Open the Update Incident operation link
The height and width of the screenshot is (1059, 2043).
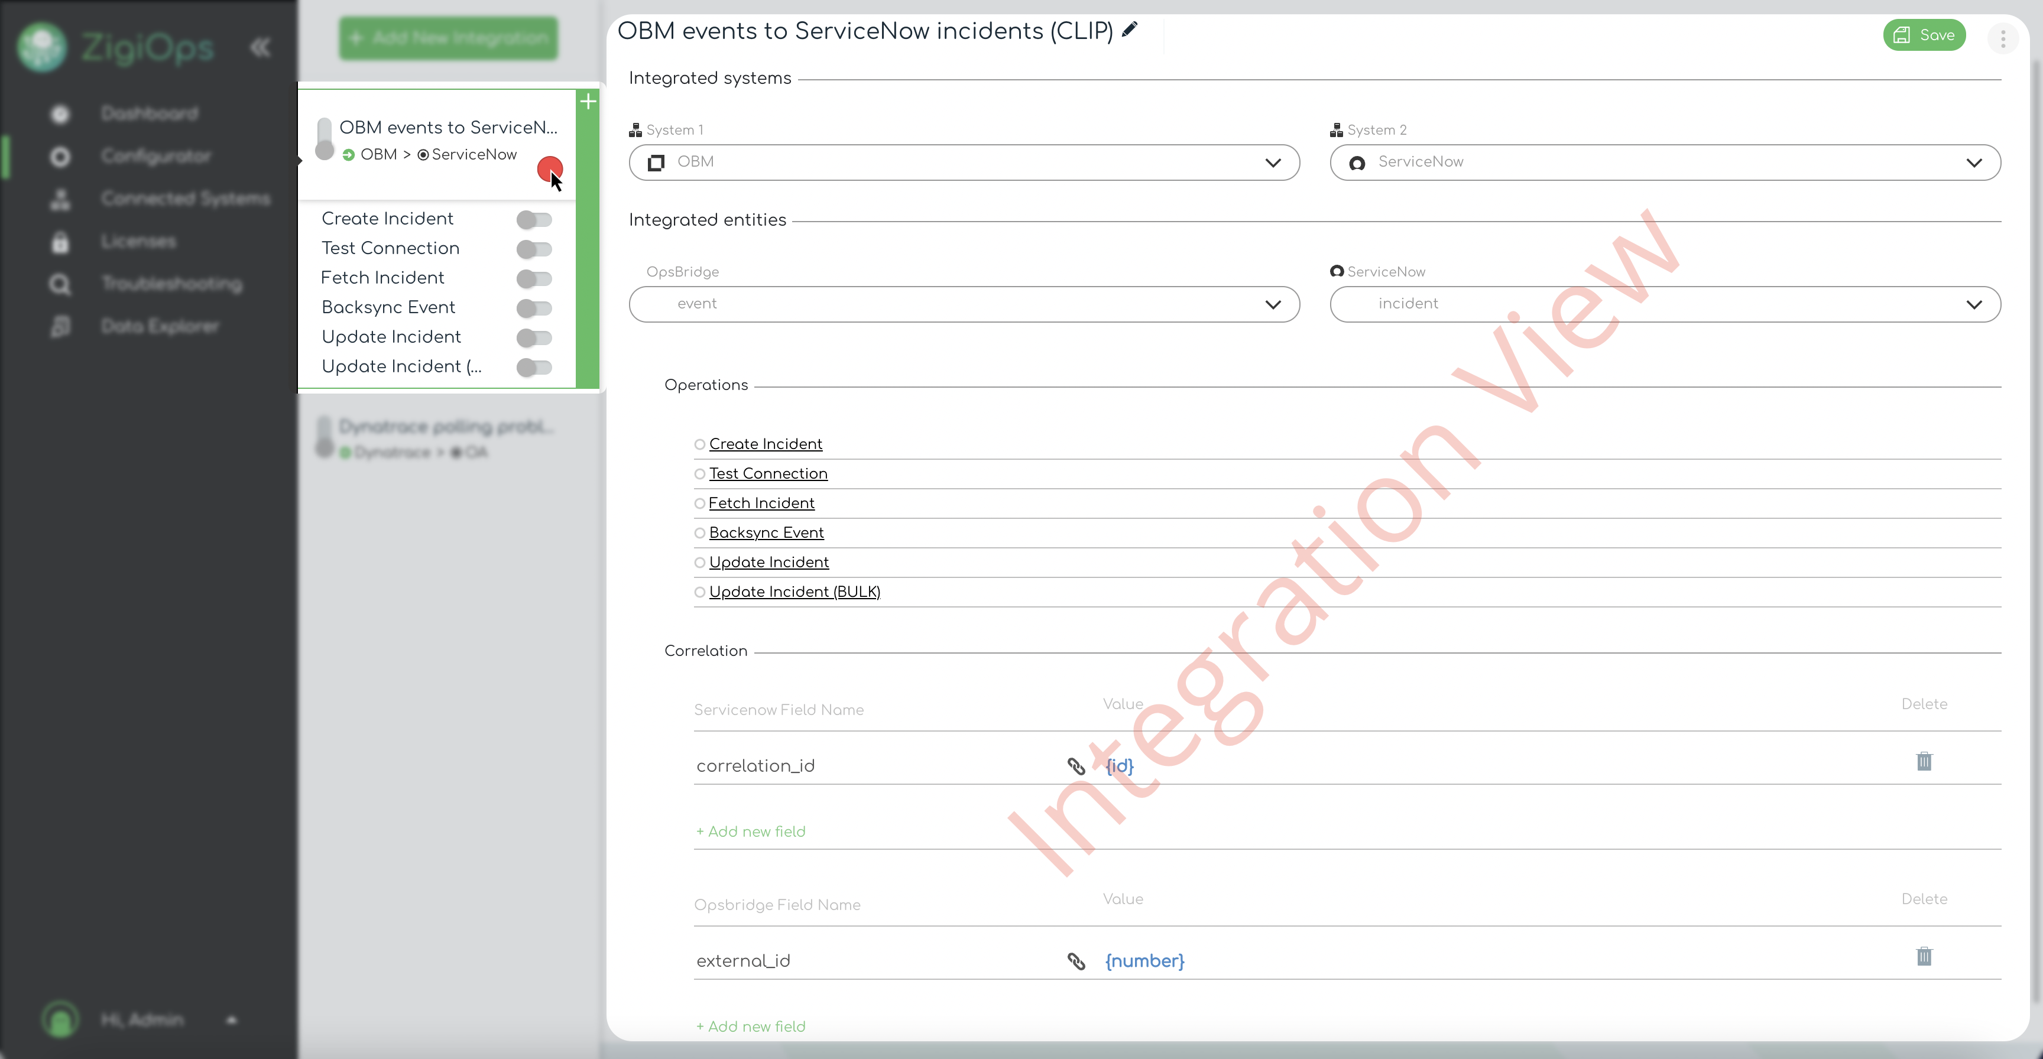pos(768,563)
